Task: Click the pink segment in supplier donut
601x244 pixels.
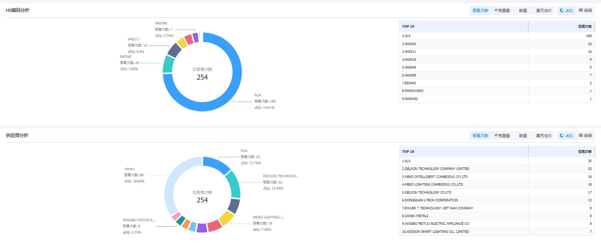Action: click(x=176, y=216)
